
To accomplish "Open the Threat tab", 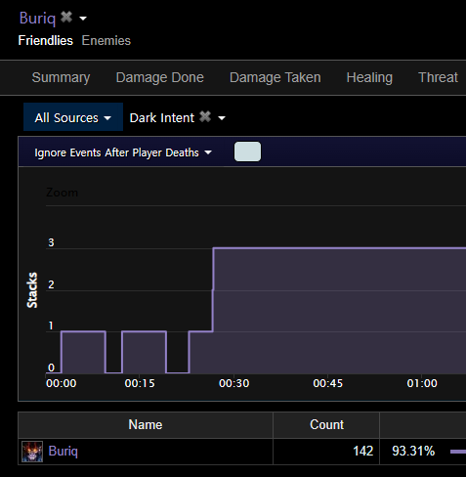I will pos(438,77).
